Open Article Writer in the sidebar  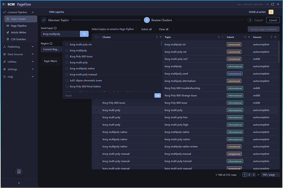point(19,32)
